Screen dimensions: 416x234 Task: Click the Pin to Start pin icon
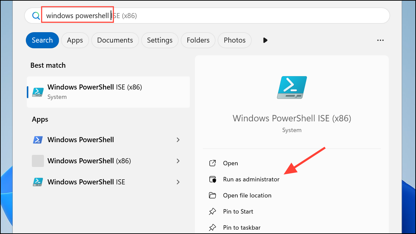click(213, 212)
